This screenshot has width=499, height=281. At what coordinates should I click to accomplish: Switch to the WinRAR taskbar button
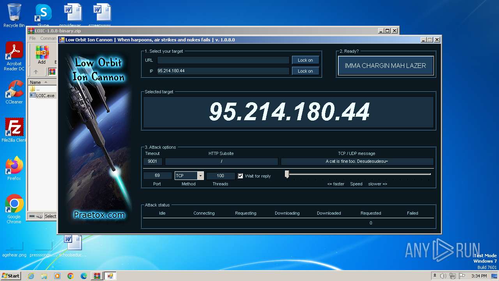tap(97, 276)
